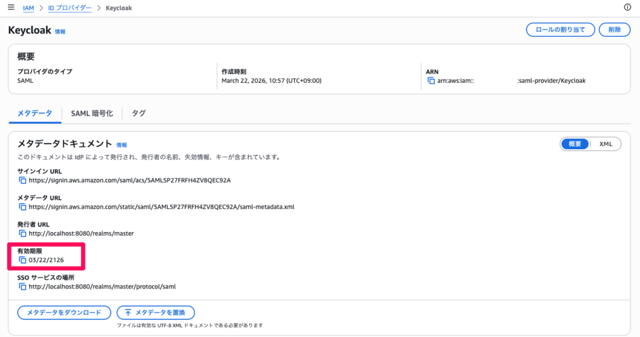Open the メタデータ tab
Screen dimensions: 640x337
(x=34, y=113)
